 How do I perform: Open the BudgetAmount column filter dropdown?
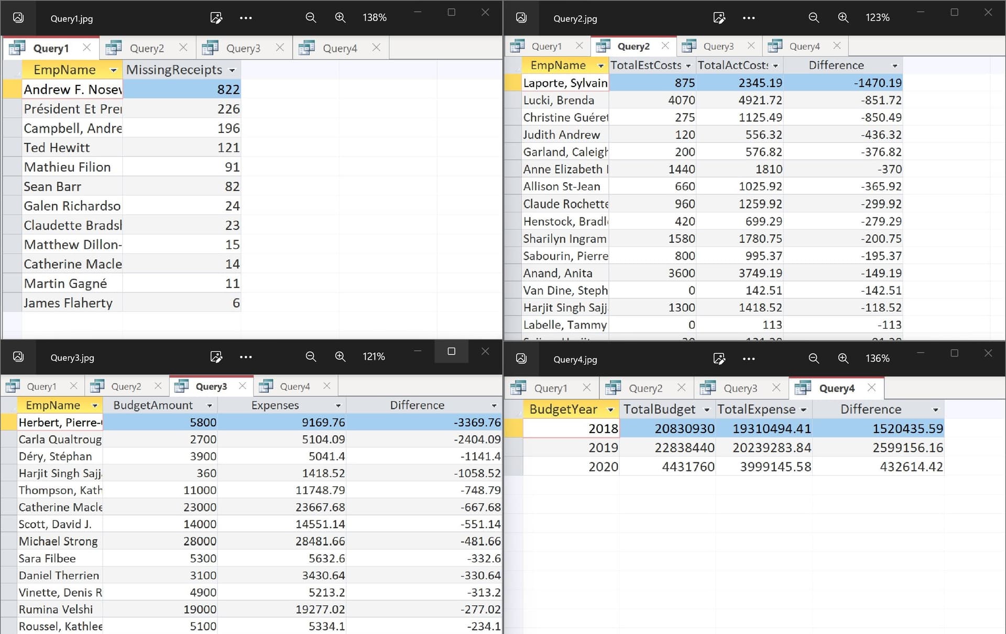[210, 406]
